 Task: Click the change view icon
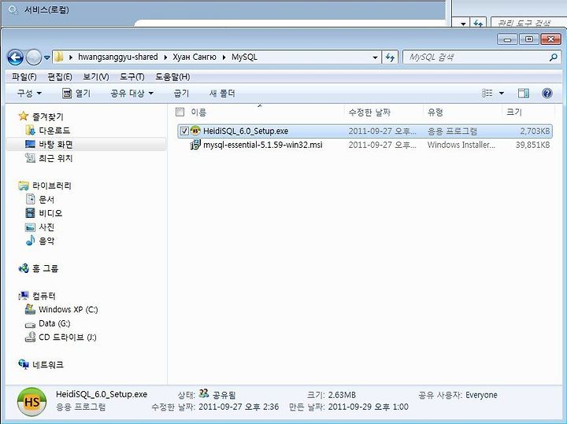(487, 93)
